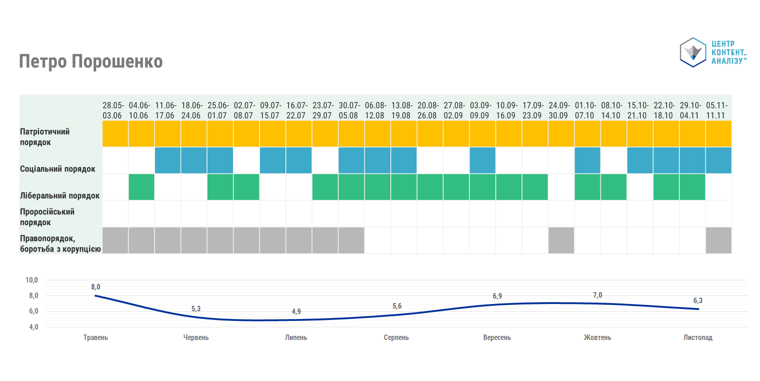Click the blue cell under 03.09-09.09

[482, 160]
